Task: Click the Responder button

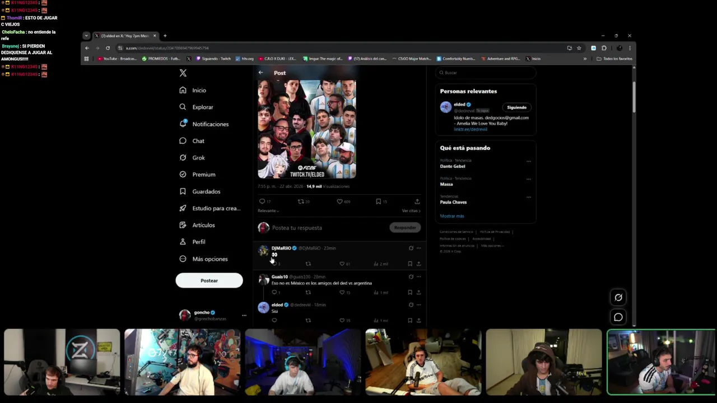Action: [405, 228]
